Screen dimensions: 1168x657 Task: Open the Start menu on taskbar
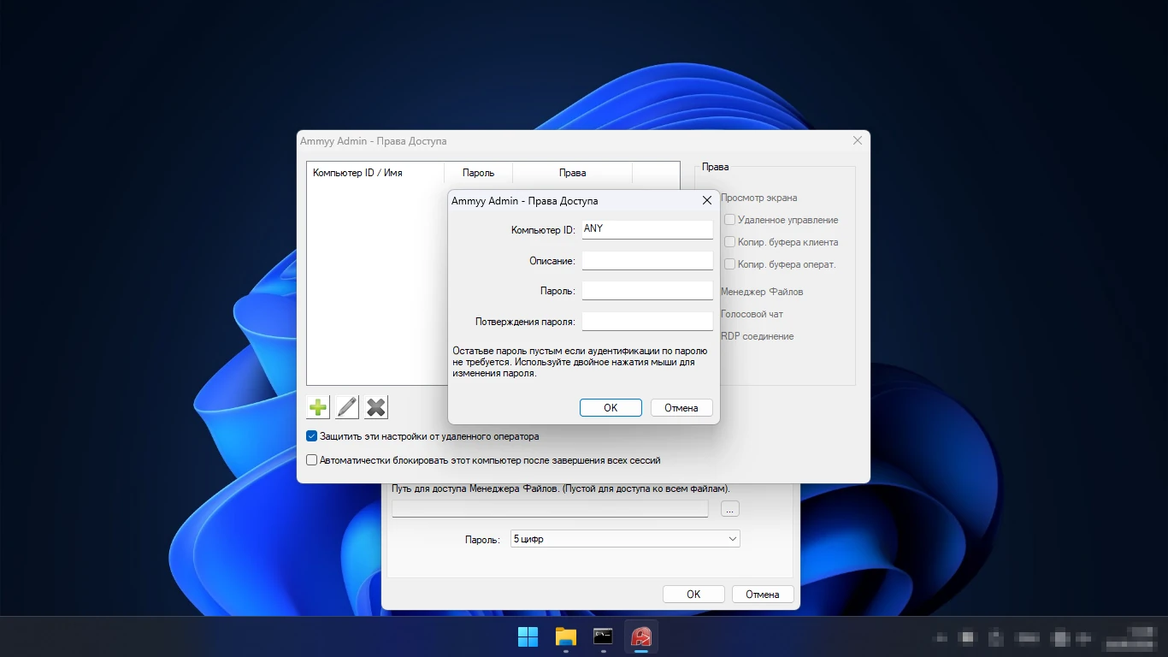click(528, 636)
